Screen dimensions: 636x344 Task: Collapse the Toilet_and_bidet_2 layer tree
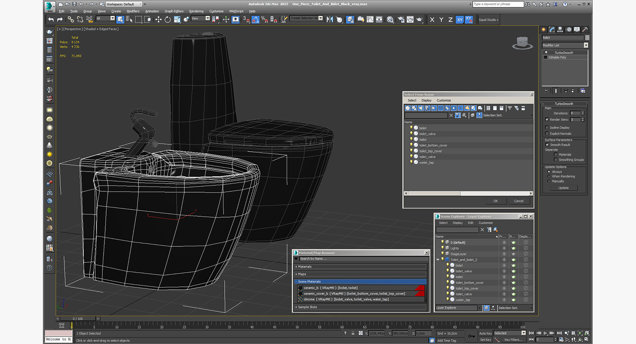point(438,260)
